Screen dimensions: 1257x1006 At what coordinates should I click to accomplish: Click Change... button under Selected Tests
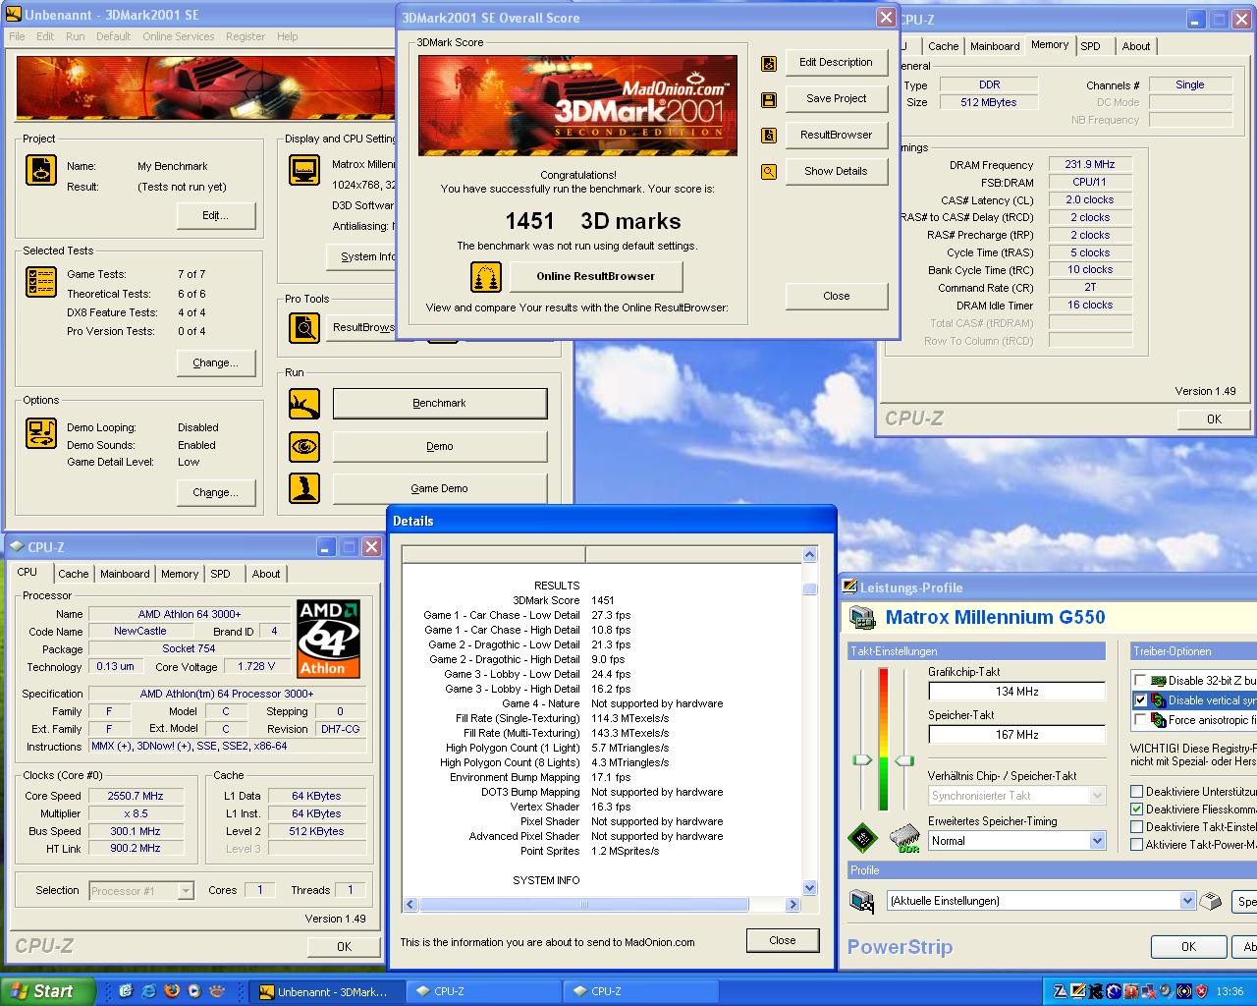(216, 363)
